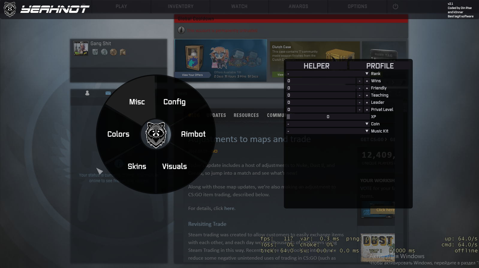The width and height of the screenshot is (479, 268).
Task: Switch to the HELPER tab
Action: pos(317,66)
